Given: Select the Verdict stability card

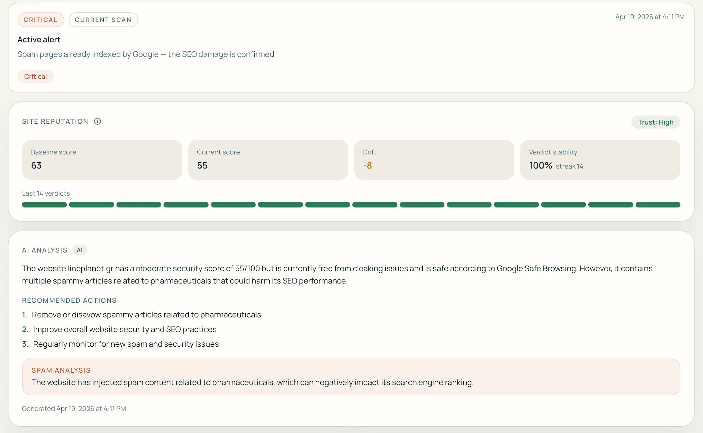Looking at the screenshot, I should (600, 160).
